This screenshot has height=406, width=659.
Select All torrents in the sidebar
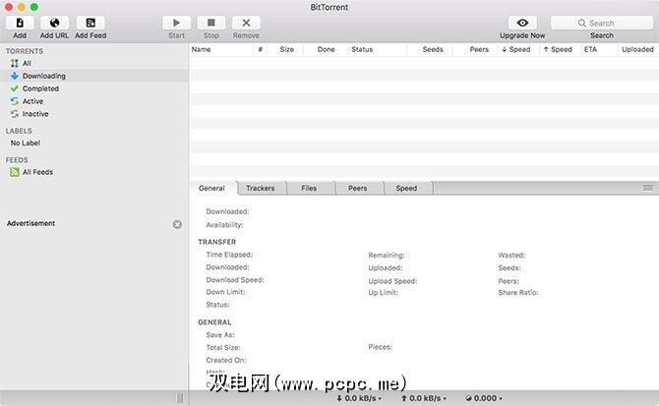click(94, 63)
